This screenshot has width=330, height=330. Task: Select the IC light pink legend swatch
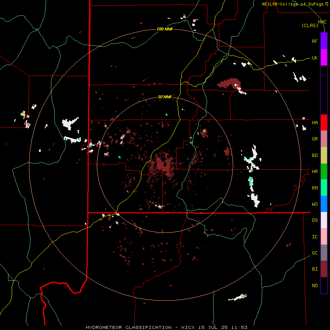pyautogui.click(x=324, y=236)
